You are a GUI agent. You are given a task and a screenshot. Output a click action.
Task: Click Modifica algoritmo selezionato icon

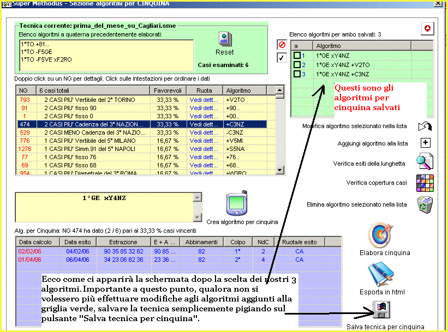[x=425, y=126]
